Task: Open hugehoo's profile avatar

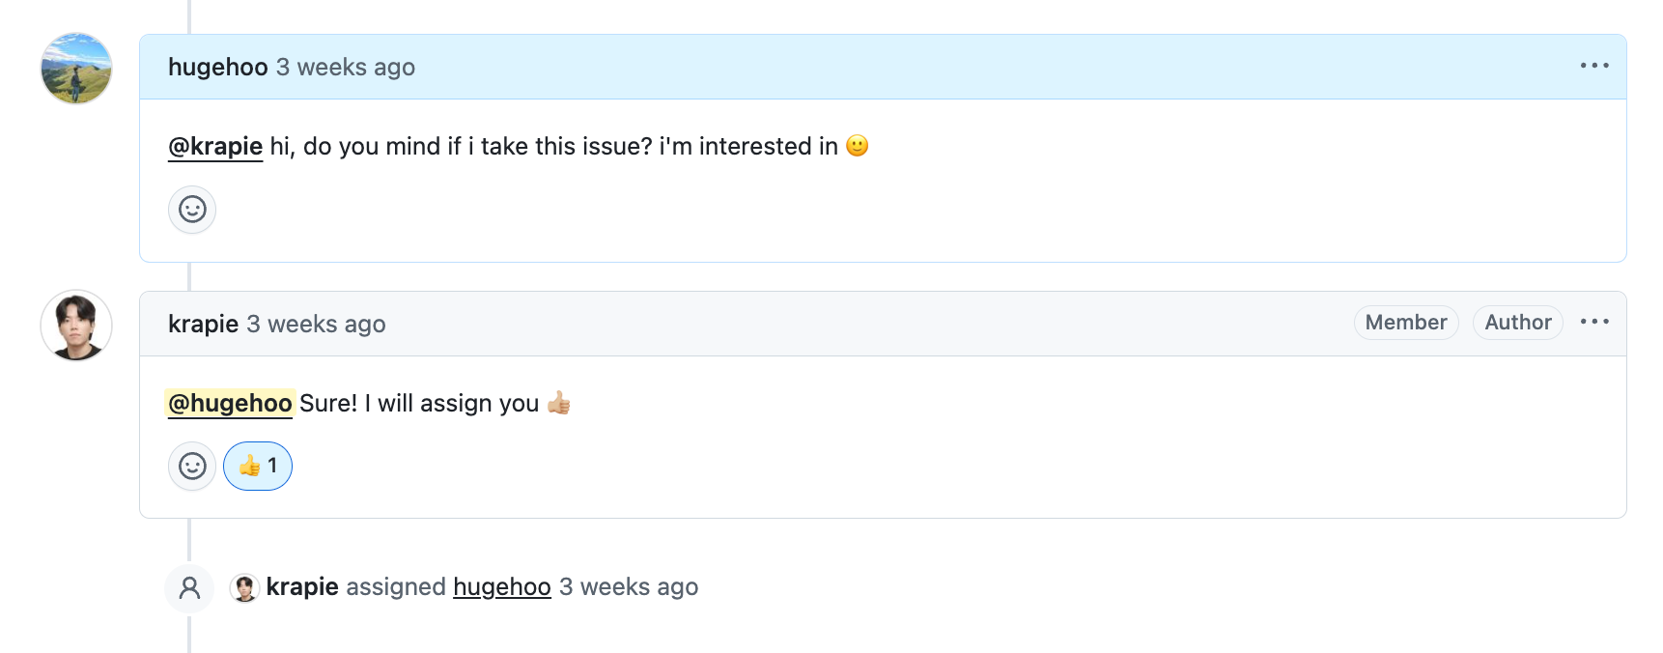Action: 76,69
